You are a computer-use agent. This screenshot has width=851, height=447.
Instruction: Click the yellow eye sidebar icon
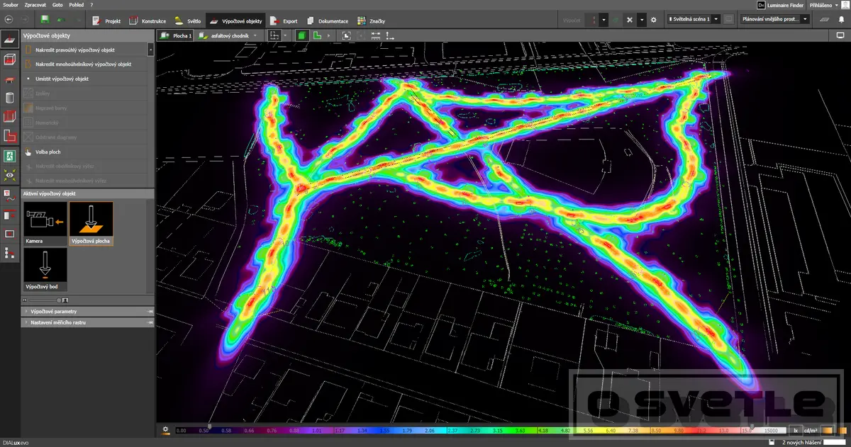click(x=10, y=174)
